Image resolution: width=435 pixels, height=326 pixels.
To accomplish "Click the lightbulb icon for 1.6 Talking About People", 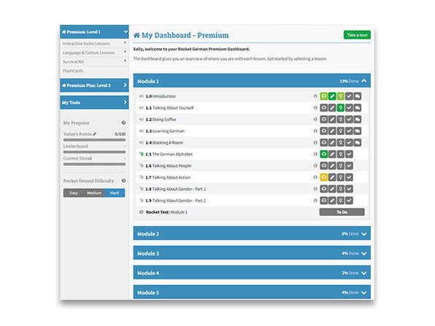I will 341,166.
